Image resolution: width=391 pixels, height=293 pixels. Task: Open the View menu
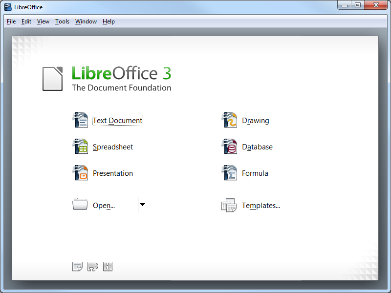click(x=43, y=21)
